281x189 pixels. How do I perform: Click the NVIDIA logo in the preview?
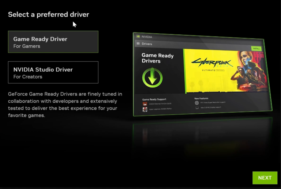click(138, 37)
